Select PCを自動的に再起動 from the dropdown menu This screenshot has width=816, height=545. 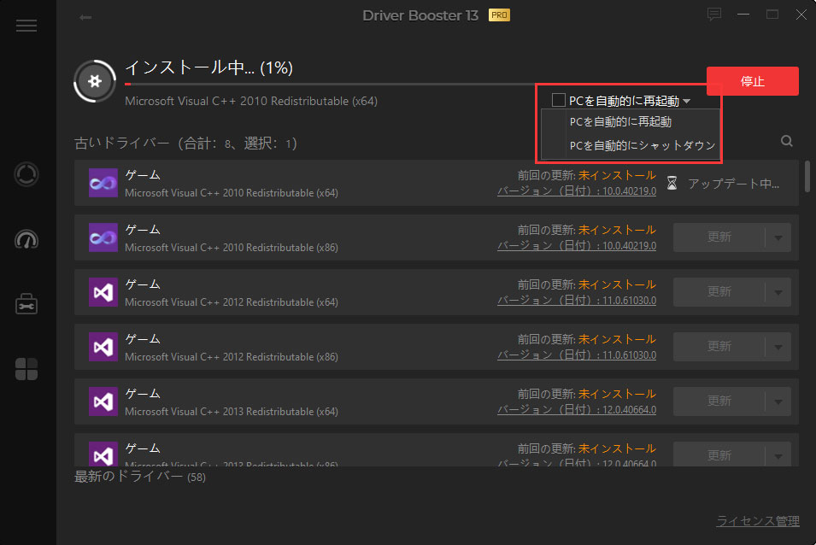click(631, 121)
